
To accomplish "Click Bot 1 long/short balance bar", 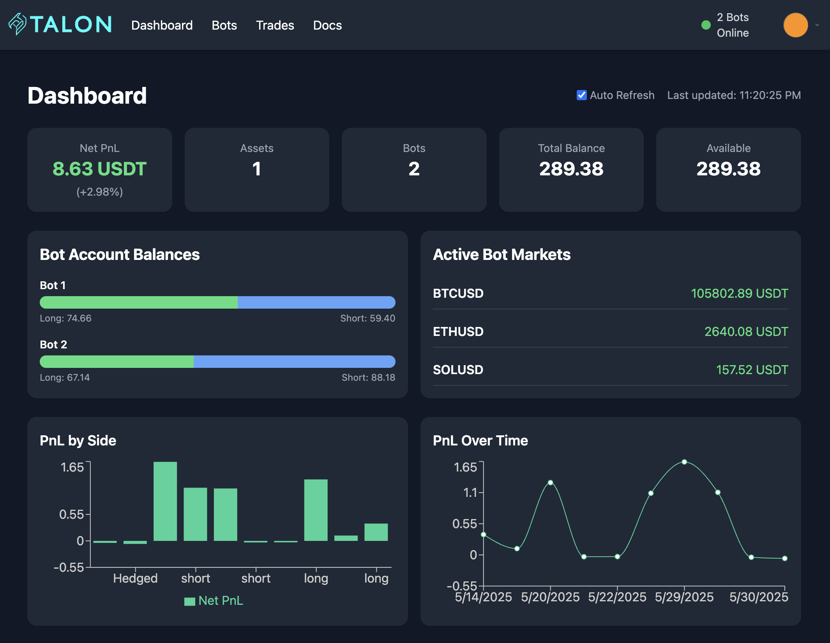I will [217, 302].
